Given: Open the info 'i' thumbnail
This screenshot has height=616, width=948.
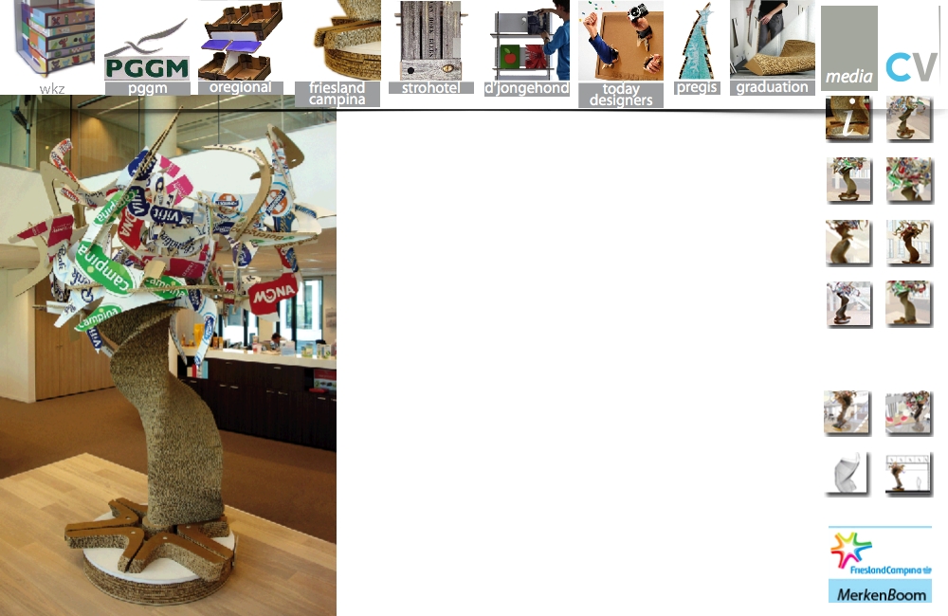Looking at the screenshot, I should point(848,118).
